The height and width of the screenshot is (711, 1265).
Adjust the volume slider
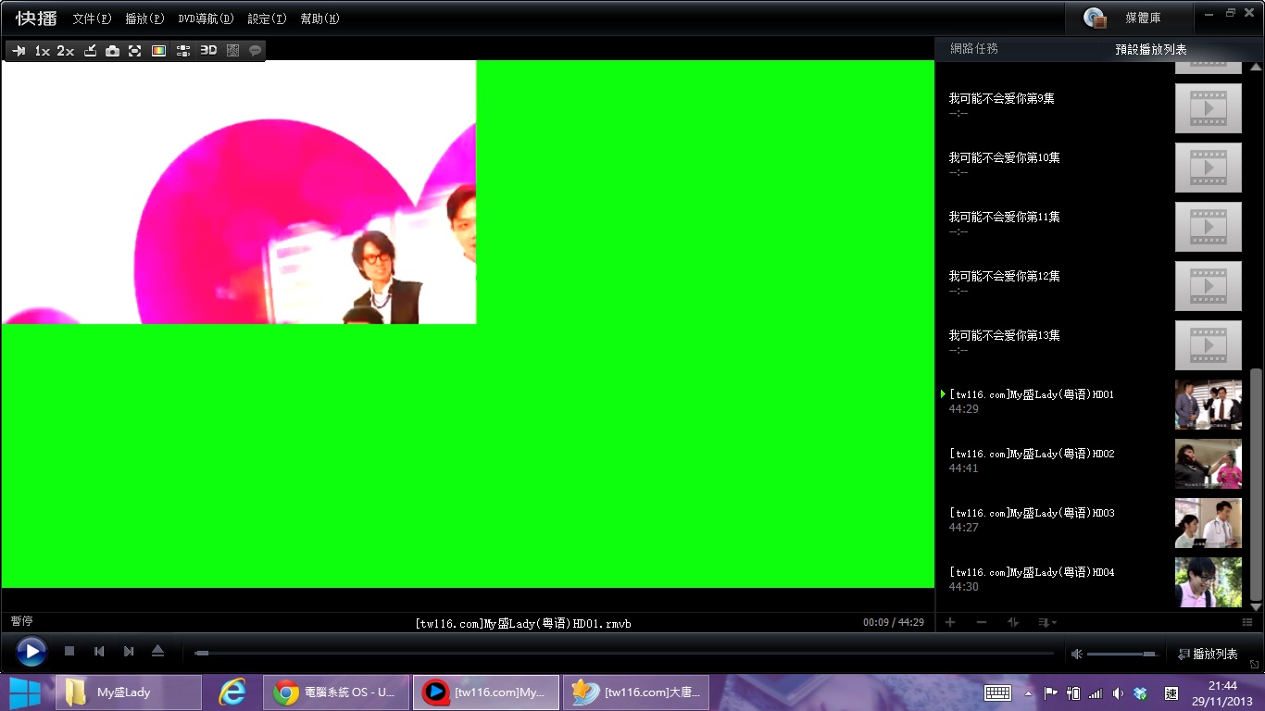tap(1125, 654)
